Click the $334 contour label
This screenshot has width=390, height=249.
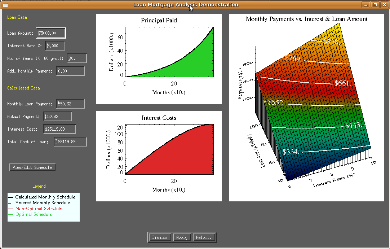click(x=290, y=152)
